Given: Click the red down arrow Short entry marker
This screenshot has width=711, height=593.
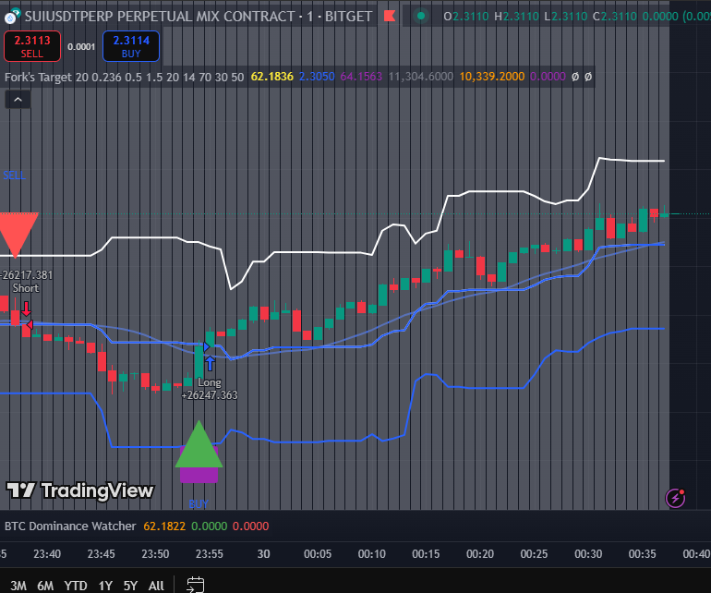Looking at the screenshot, I should [x=27, y=309].
